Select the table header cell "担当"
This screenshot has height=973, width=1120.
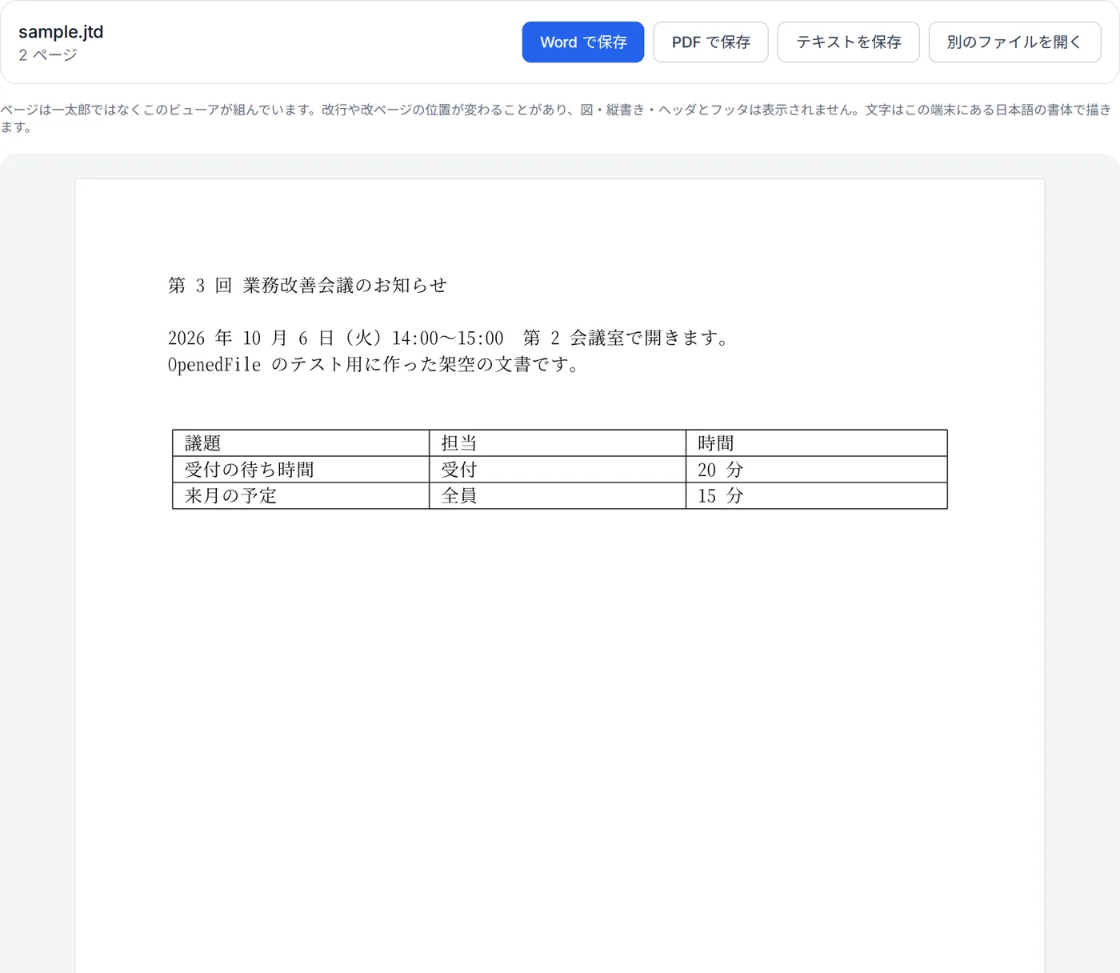558,443
